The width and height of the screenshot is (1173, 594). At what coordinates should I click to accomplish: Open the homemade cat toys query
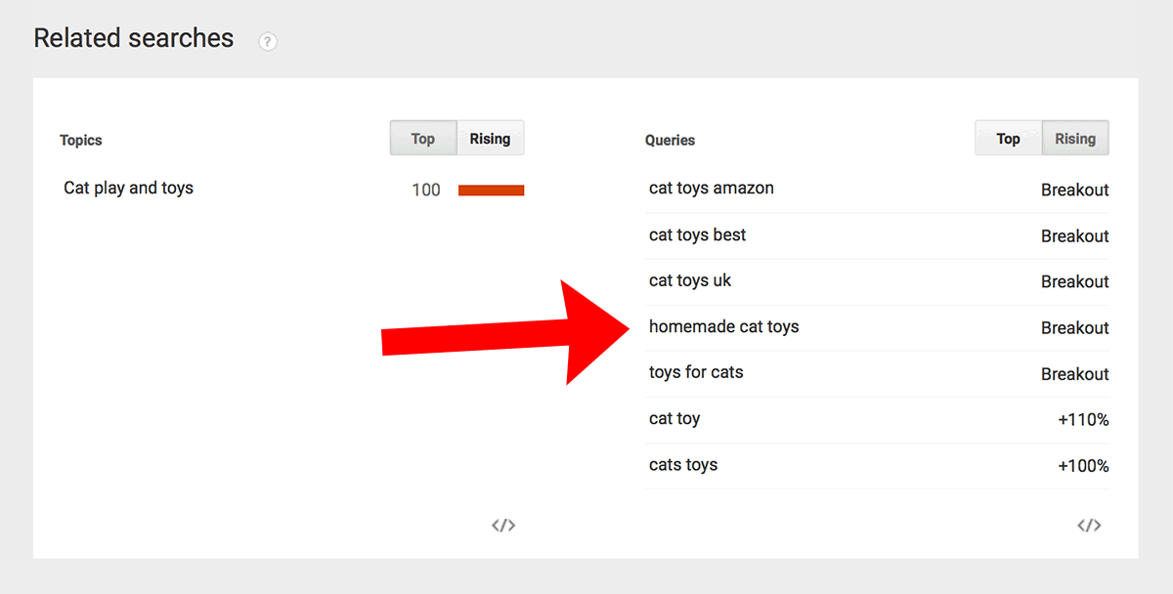tap(724, 326)
